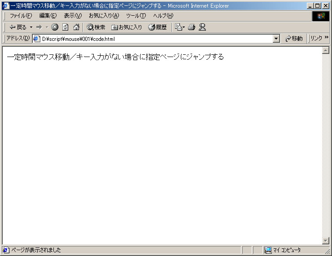The height and width of the screenshot is (256, 332).
Task: Click the Refresh page icon
Action: coord(66,27)
